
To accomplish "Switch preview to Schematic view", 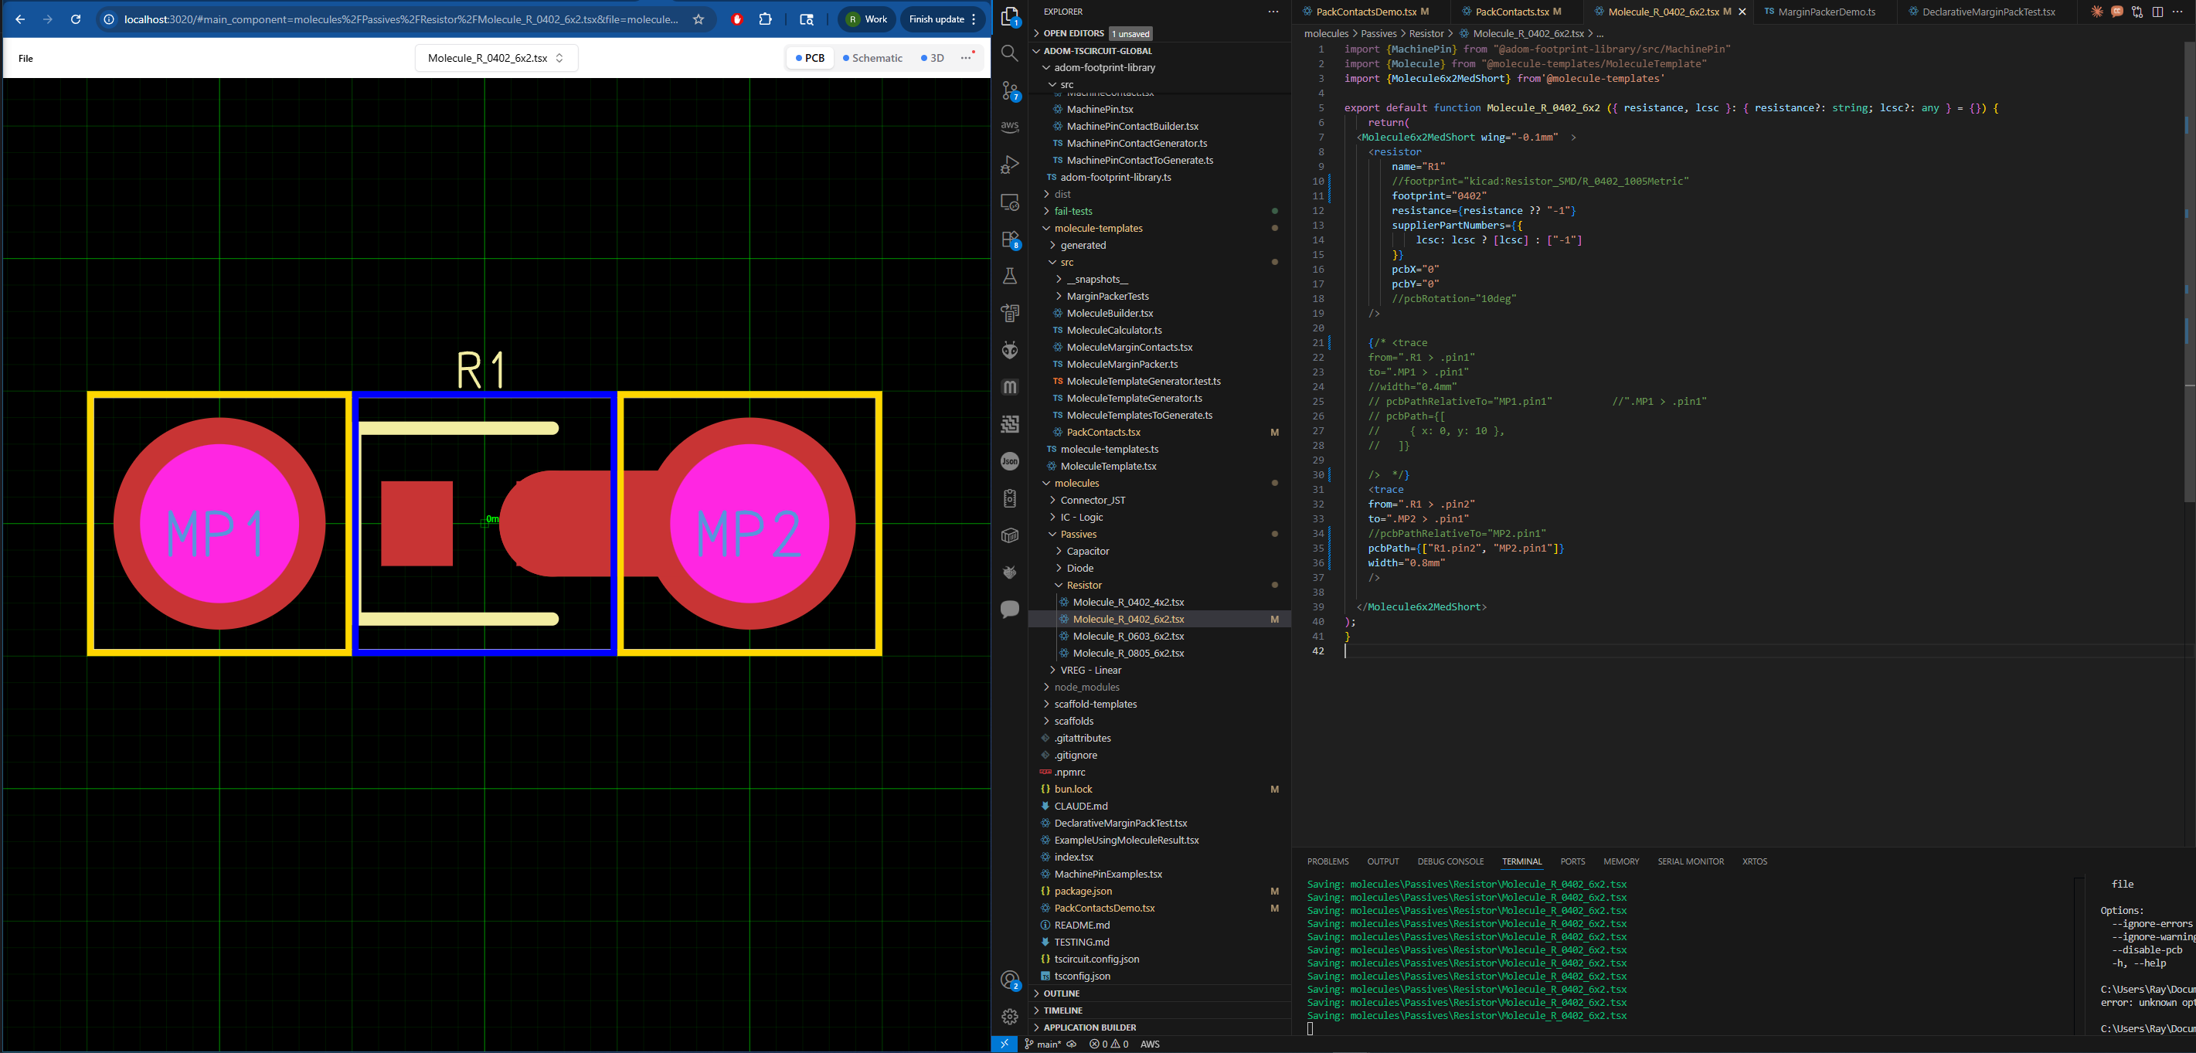I will 872,58.
